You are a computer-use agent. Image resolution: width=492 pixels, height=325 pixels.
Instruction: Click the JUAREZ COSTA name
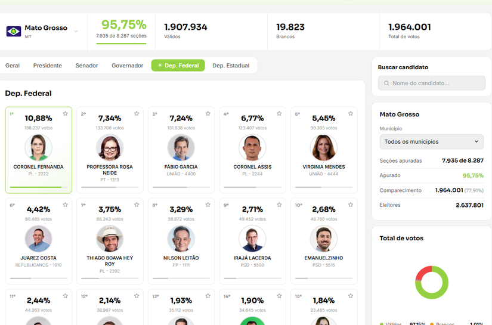38,258
